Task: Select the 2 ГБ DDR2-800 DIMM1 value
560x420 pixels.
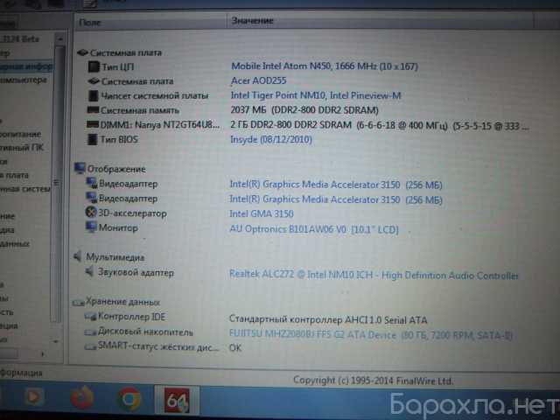Action: 380,125
